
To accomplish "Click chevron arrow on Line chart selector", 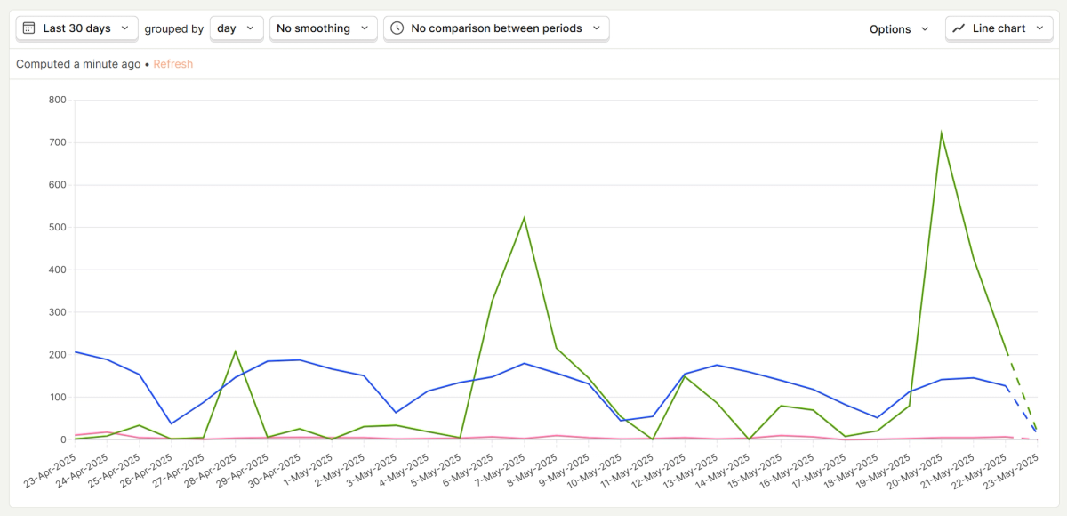I will (x=1040, y=28).
